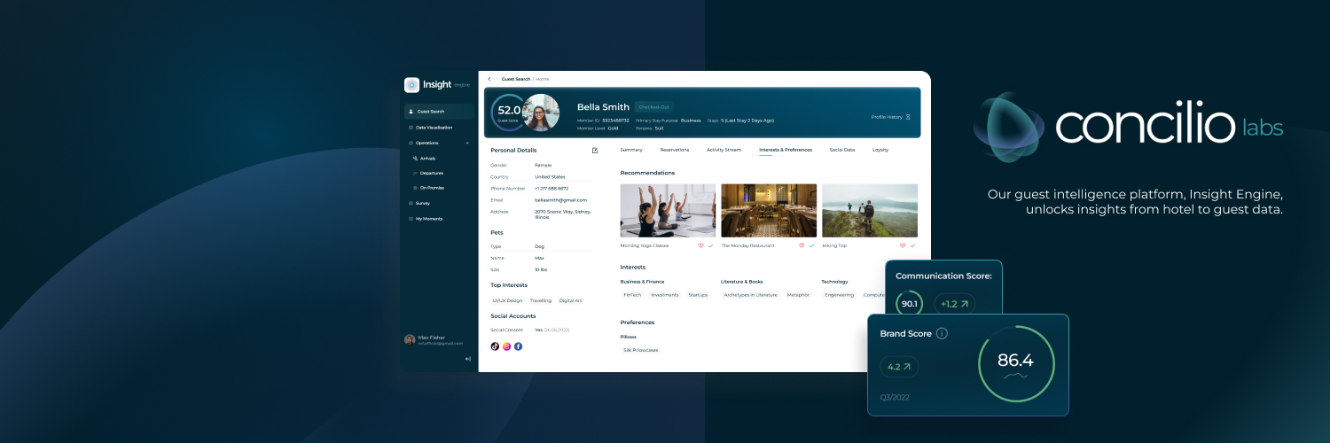Click the 90.1 Communication Score ring
Image resolution: width=1330 pixels, height=443 pixels.
coord(910,304)
